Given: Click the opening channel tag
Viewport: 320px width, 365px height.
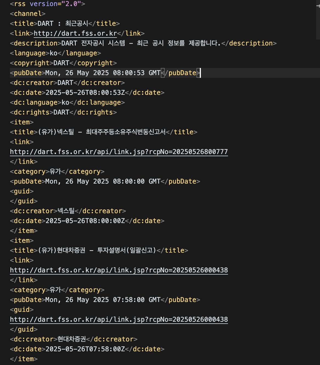Looking at the screenshot, I should (28, 14).
